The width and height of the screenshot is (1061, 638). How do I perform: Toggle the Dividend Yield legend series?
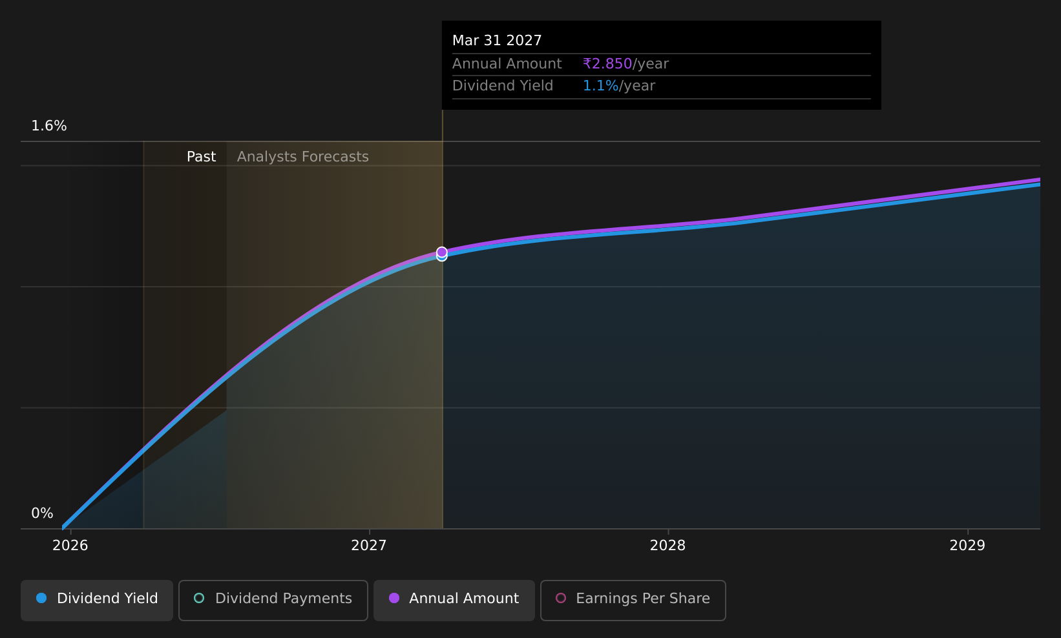coord(97,600)
